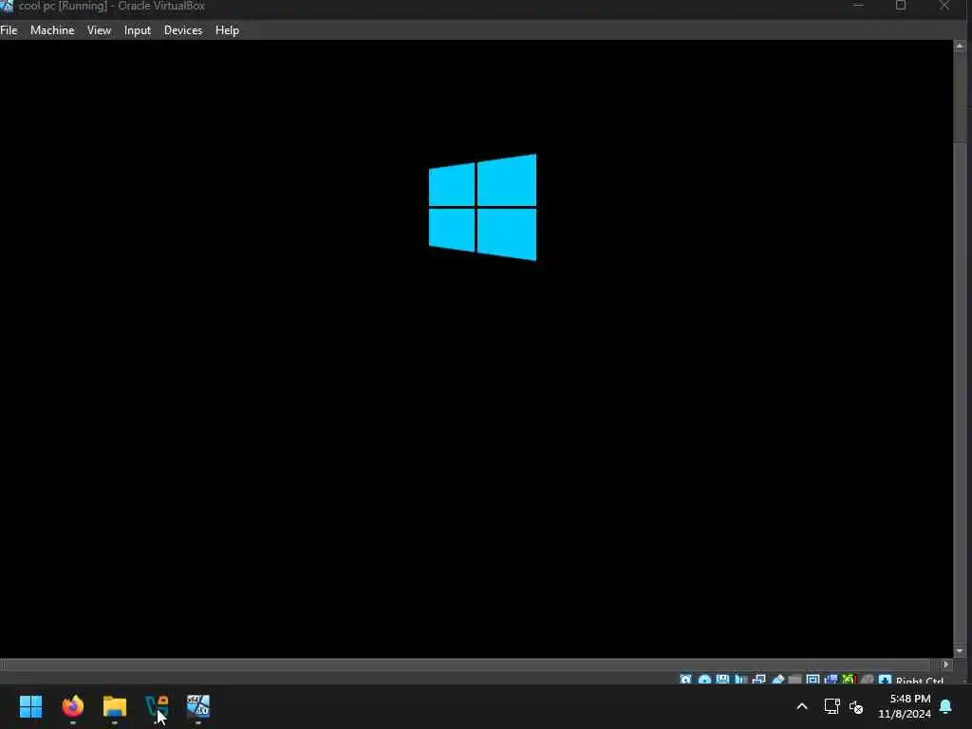Viewport: 972px width, 729px height.
Task: Click the horizontal scrollbar right arrow
Action: (x=946, y=664)
